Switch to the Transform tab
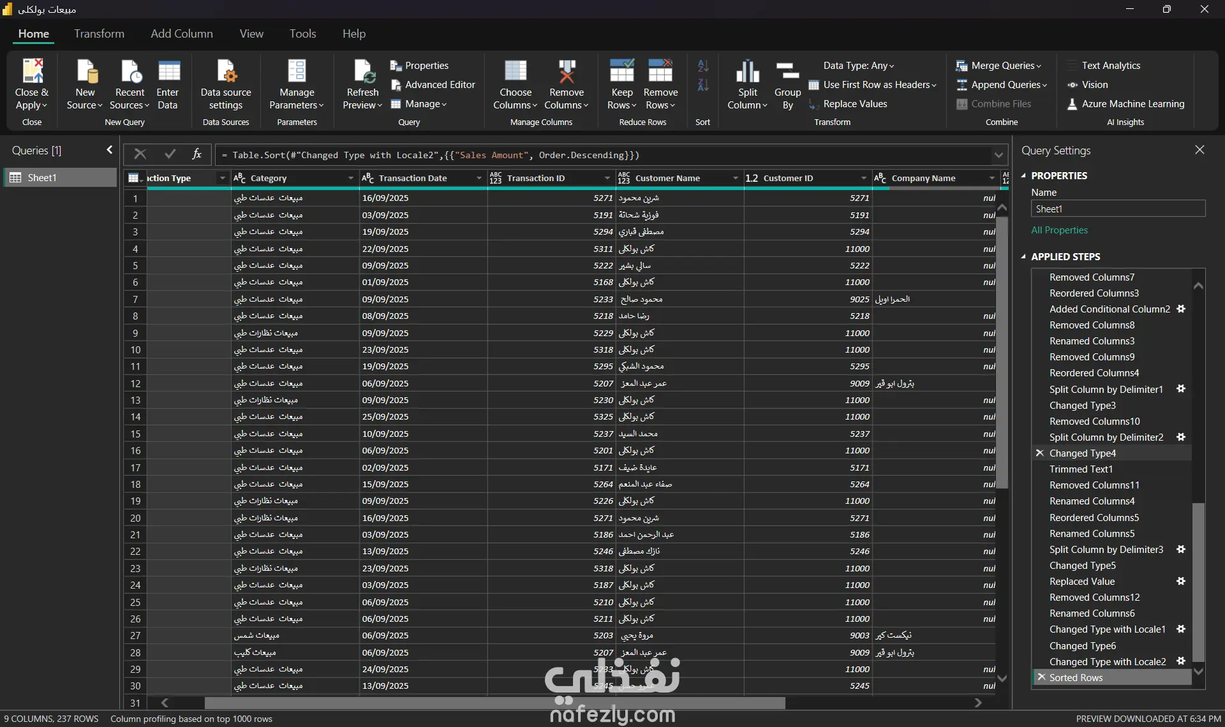 pyautogui.click(x=99, y=34)
